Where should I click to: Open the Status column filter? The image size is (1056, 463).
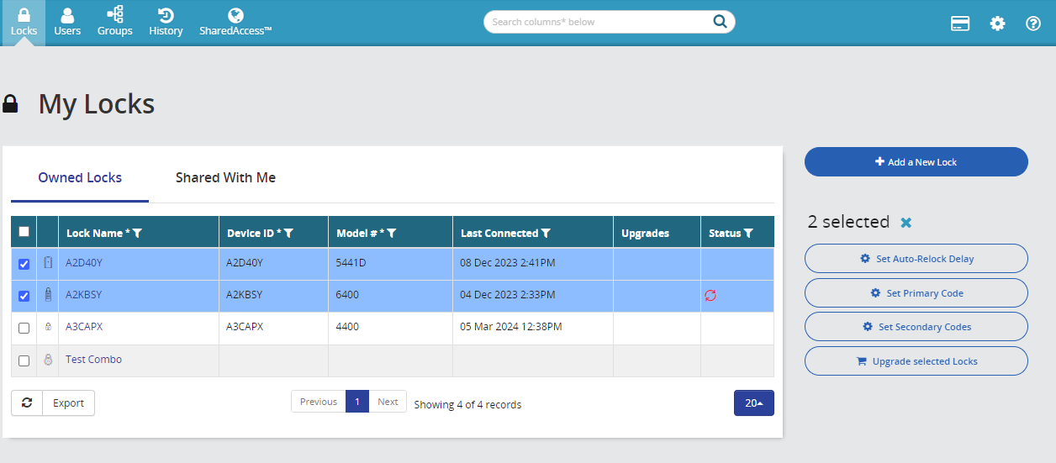(x=748, y=234)
